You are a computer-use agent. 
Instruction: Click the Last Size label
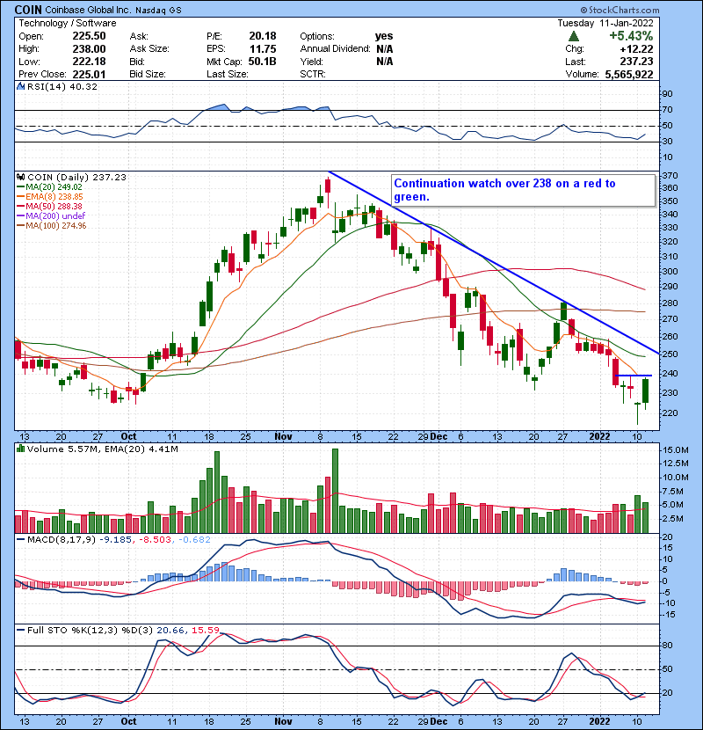click(x=228, y=75)
